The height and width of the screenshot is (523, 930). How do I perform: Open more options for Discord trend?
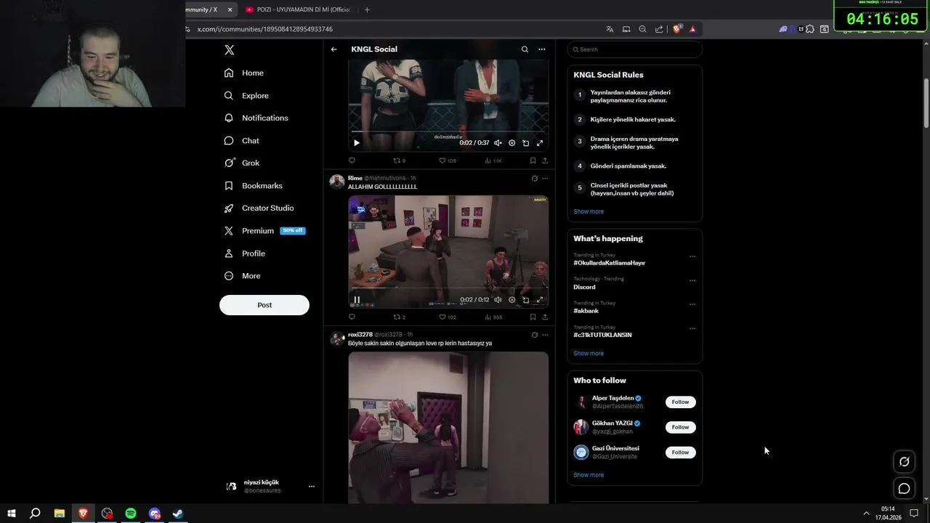(692, 280)
